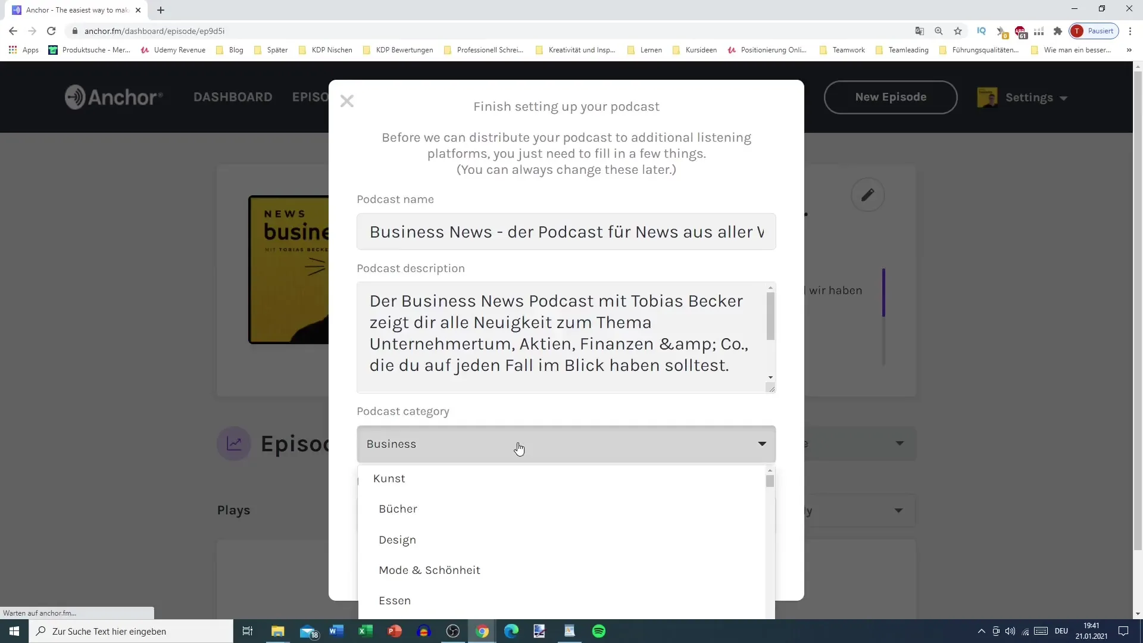Click the category list scrollbar thumb

[770, 480]
